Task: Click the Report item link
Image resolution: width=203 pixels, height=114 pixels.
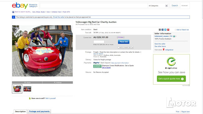Action: pos(186,112)
